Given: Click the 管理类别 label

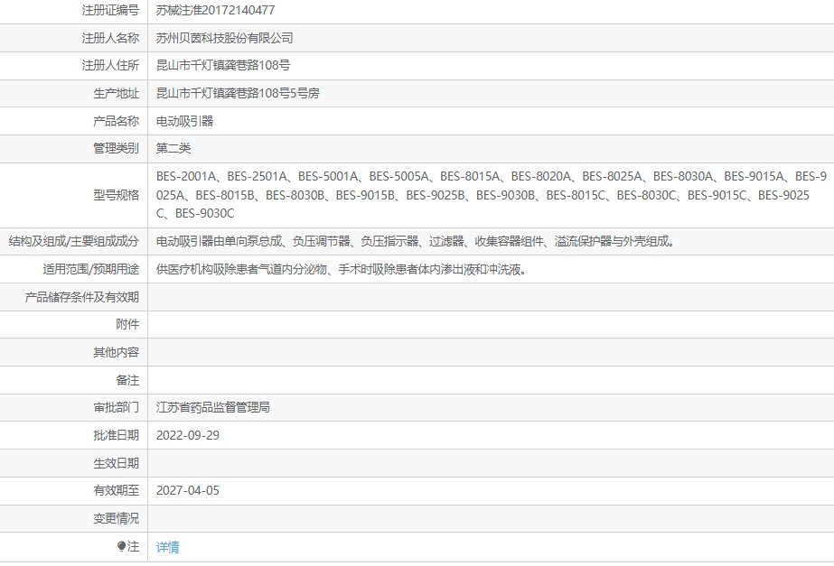Looking at the screenshot, I should click(x=116, y=148).
